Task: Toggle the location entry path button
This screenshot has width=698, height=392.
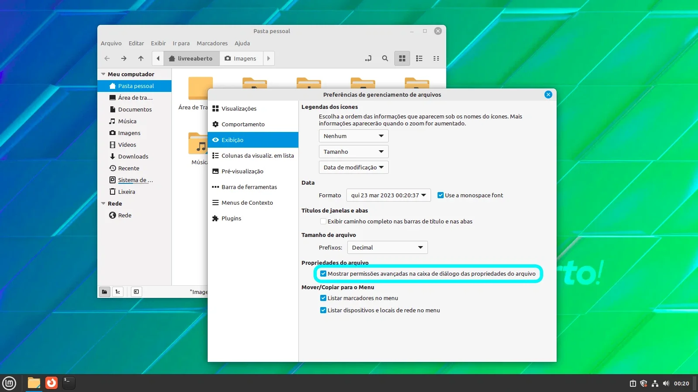Action: [368, 58]
